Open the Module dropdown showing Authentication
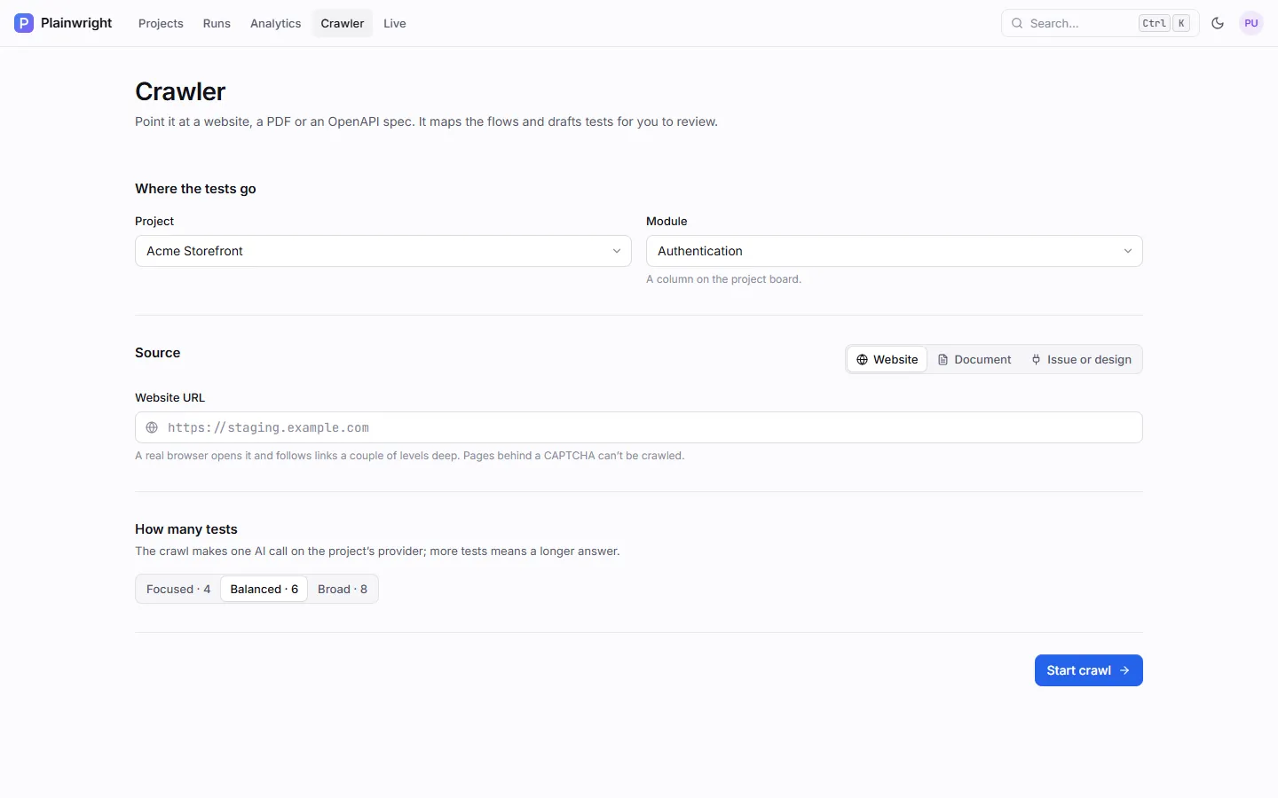The height and width of the screenshot is (798, 1278). (x=895, y=251)
